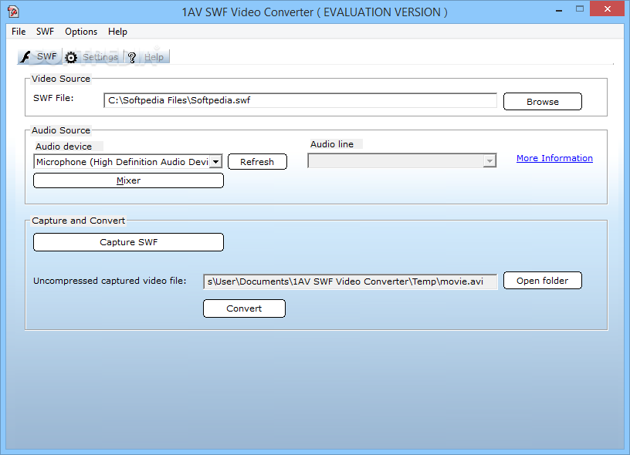Click the 'Audio device' label
The height and width of the screenshot is (455, 630).
point(63,147)
